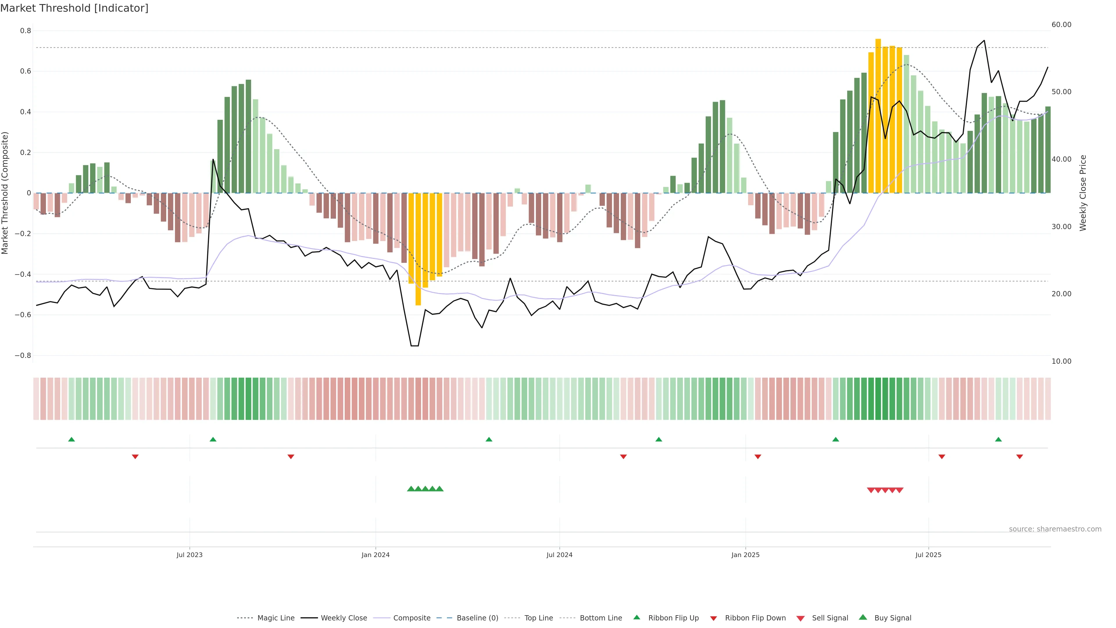Toggle Composite legend entry
1116x628 pixels.
click(x=412, y=618)
